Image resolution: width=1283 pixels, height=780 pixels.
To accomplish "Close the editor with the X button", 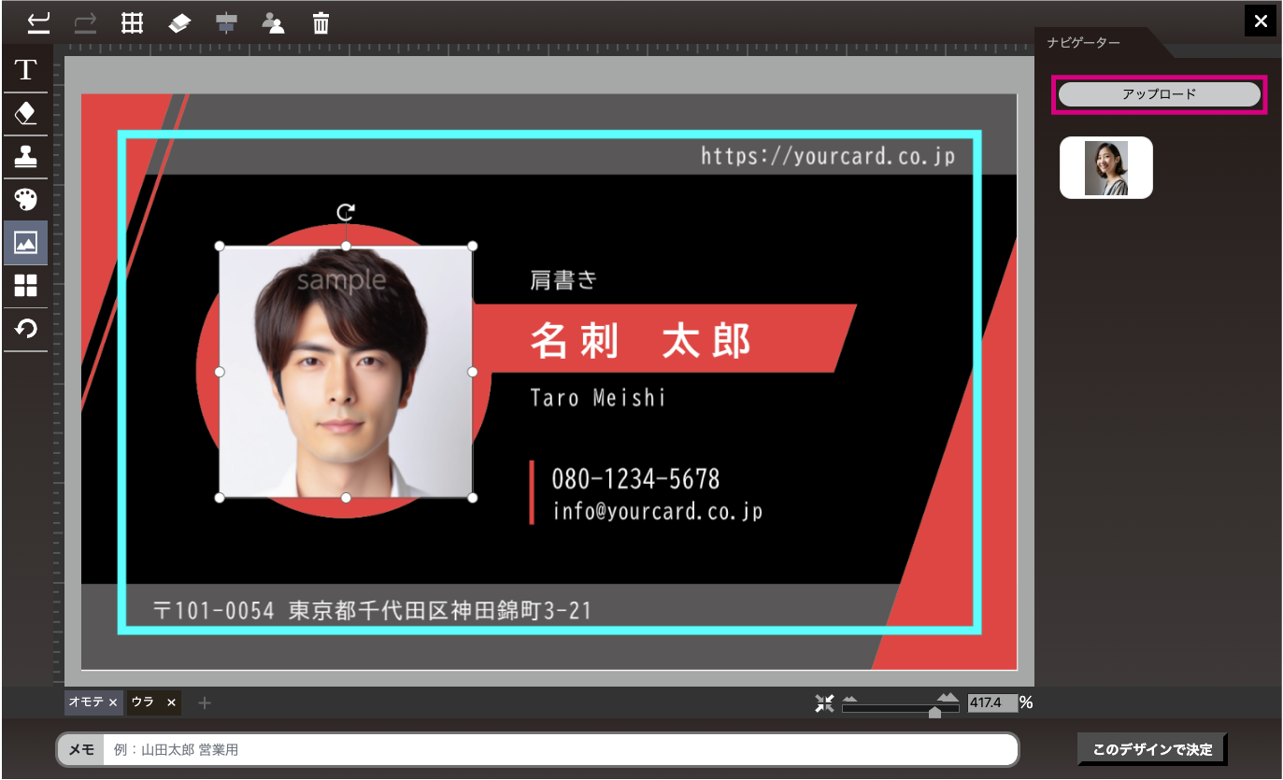I will click(x=1261, y=21).
